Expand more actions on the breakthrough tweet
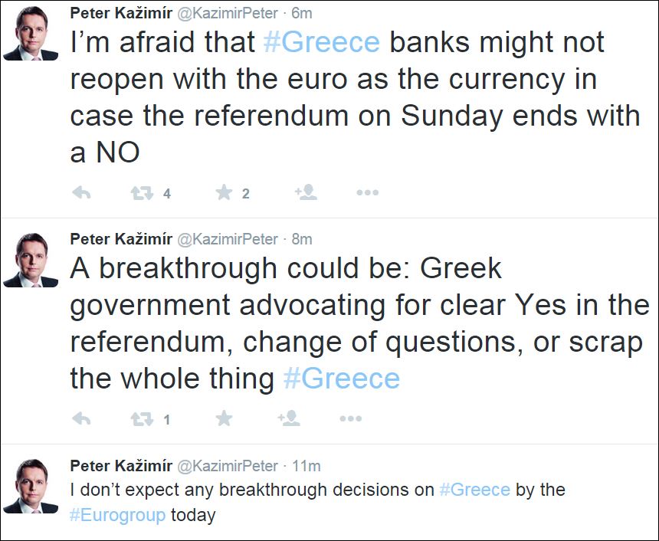Screen dimensions: 659x541 (350, 418)
